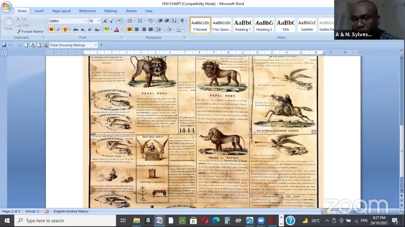Click Save icon in Quick Access toolbar
Screen dimensions: 405x227
(x=4, y=45)
